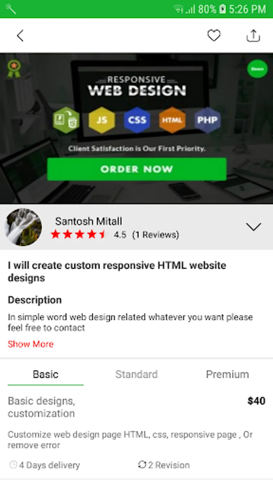273x486 pixels.
Task: Switch to the Premium package tab
Action: [227, 374]
